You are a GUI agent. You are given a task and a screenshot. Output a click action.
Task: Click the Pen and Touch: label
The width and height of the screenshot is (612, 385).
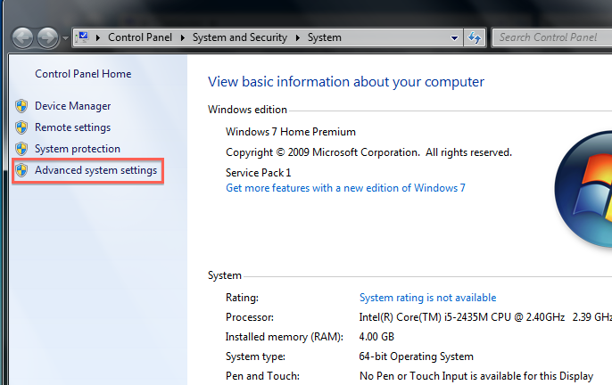262,375
